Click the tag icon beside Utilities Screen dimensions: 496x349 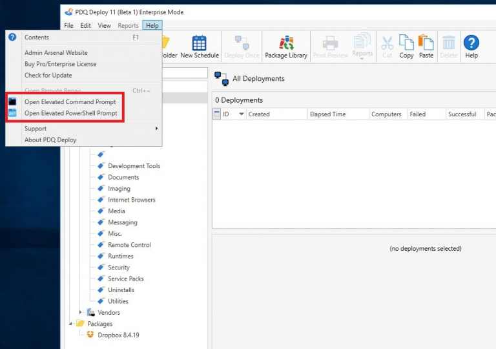[x=101, y=301]
